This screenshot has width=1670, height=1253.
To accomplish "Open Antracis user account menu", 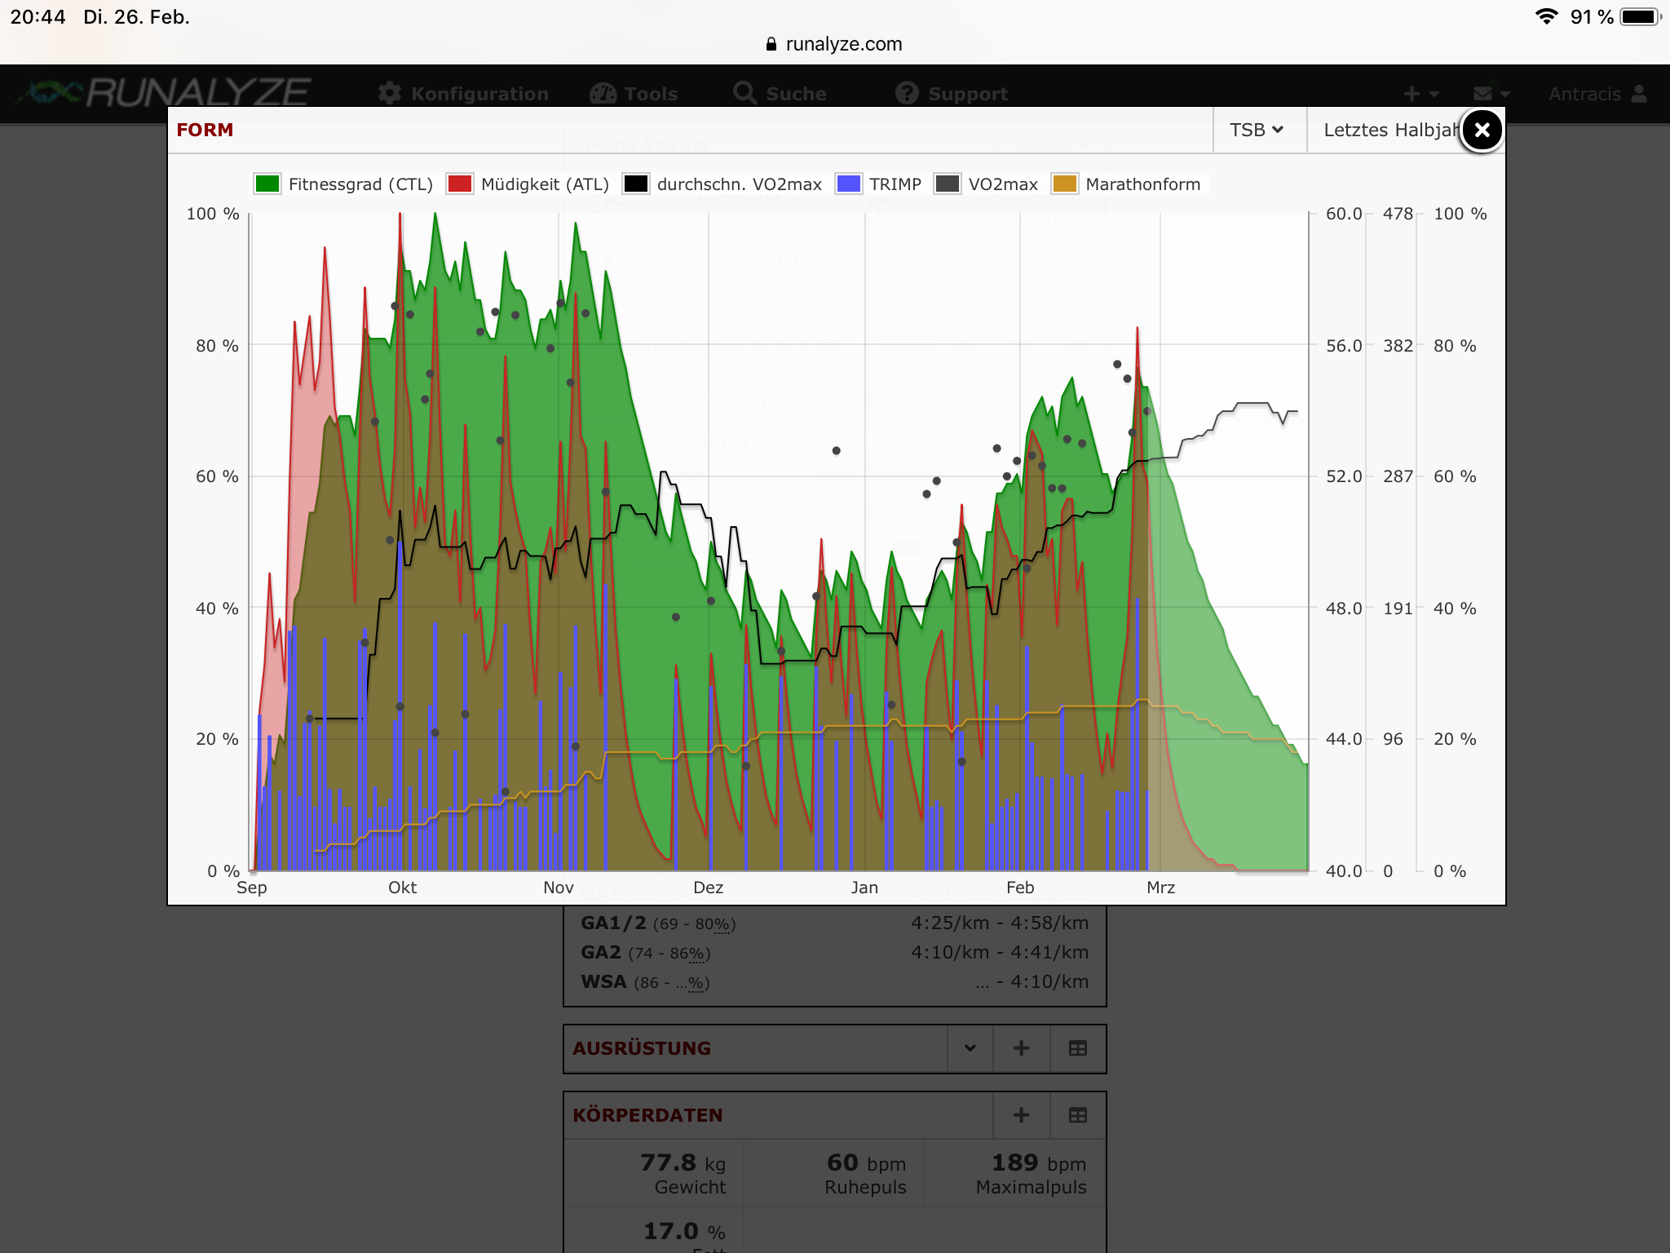I will [1597, 94].
